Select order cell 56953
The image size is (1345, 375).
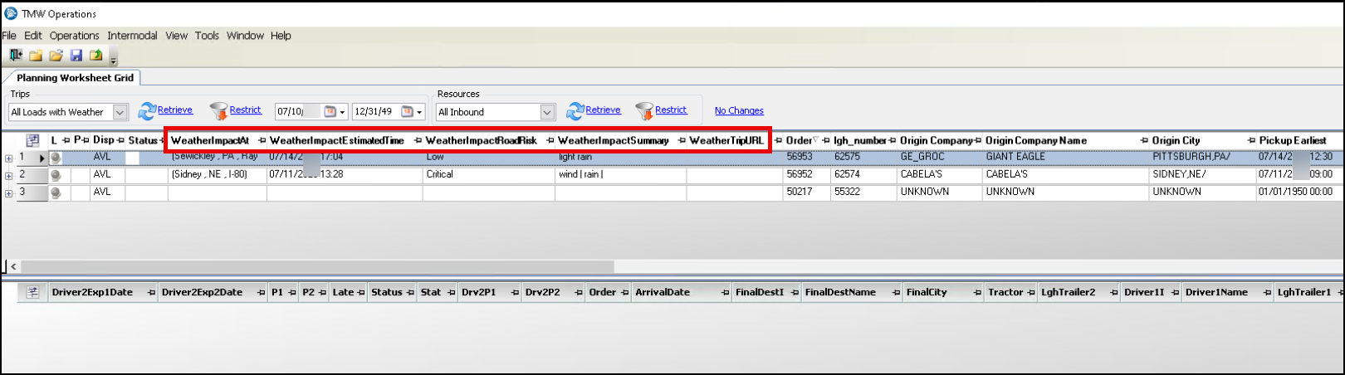(x=807, y=157)
